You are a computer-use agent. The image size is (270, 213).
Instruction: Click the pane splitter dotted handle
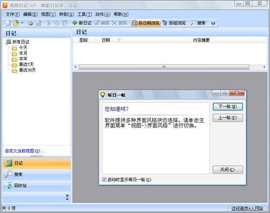tap(37, 156)
